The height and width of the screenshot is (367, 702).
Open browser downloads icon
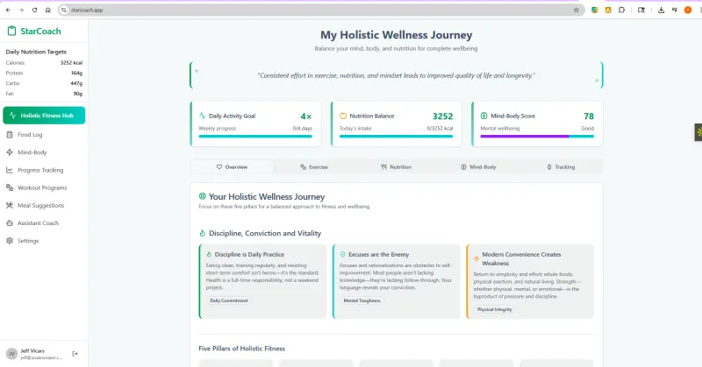pyautogui.click(x=661, y=10)
